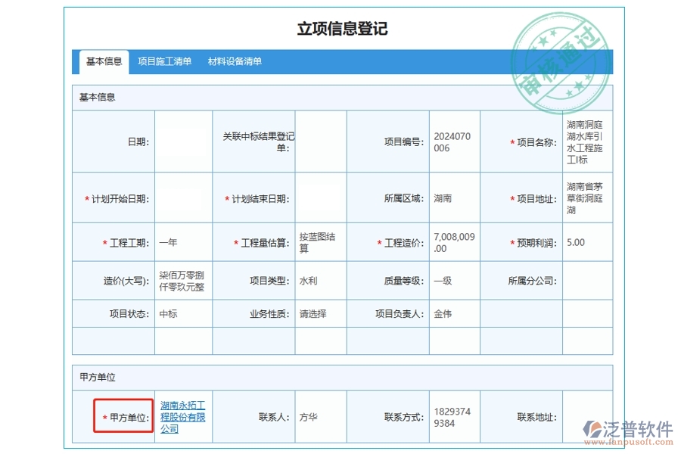Click the 工程工期 field showing 一年
Viewport: 681px width, 454px height.
click(183, 243)
